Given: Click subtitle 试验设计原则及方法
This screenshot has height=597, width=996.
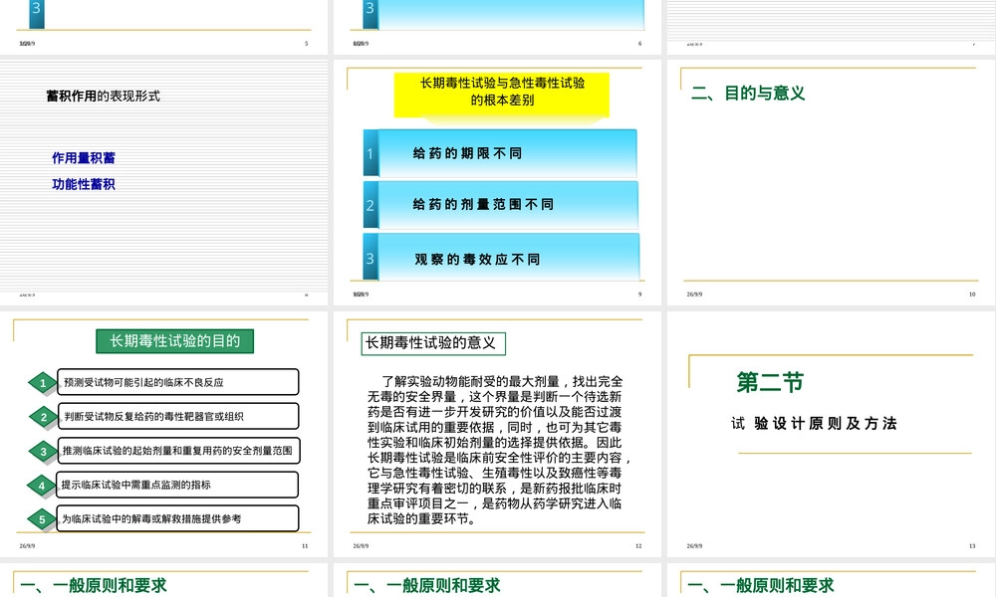Looking at the screenshot, I should 814,423.
